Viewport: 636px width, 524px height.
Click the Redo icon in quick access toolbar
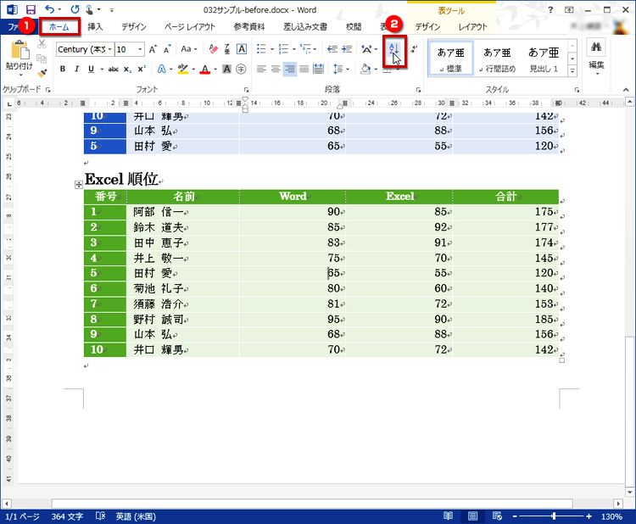click(75, 9)
